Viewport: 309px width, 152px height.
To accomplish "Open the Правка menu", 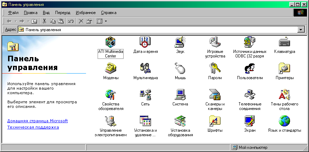I will 31,13.
